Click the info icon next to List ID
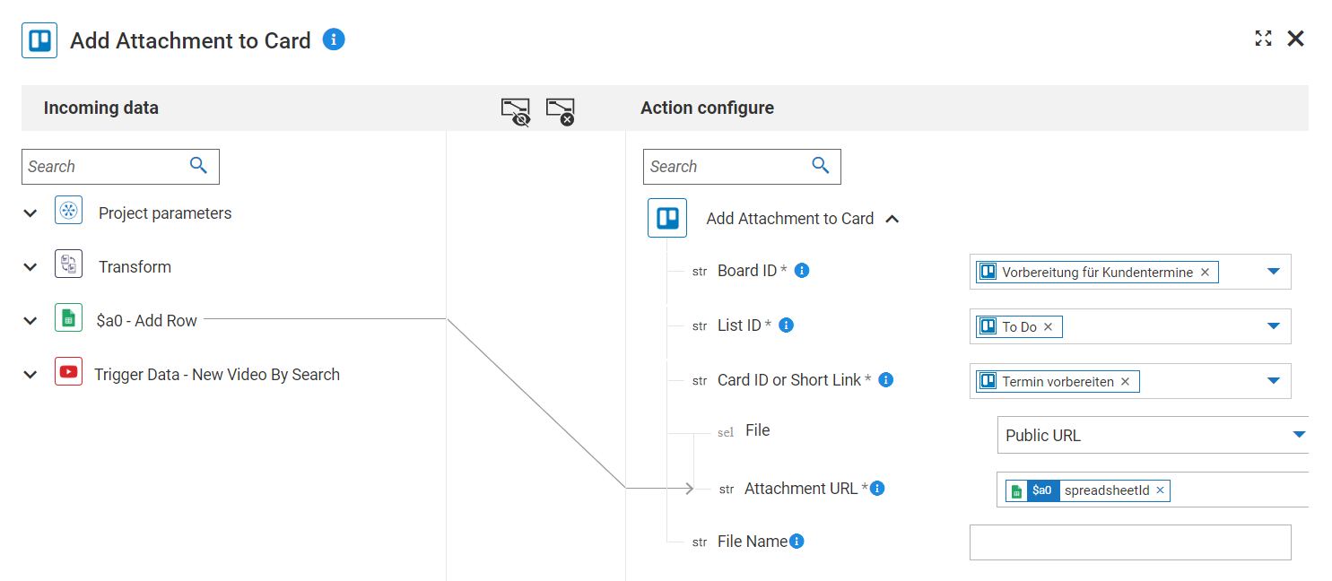This screenshot has height=581, width=1332. [786, 325]
